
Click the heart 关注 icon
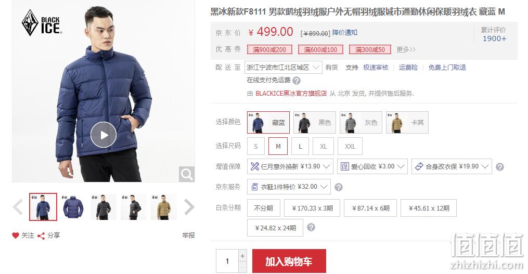click(x=16, y=236)
